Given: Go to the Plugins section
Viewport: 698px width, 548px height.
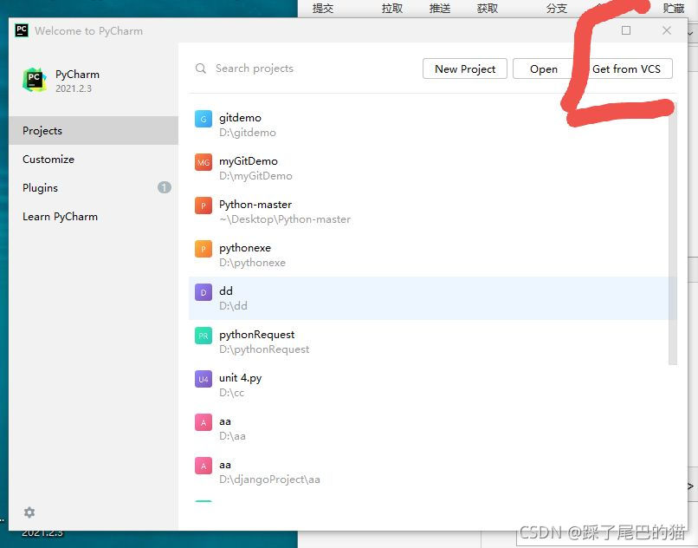Looking at the screenshot, I should click(94, 187).
